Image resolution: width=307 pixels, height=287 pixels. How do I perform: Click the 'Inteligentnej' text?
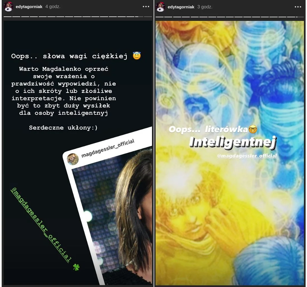click(233, 142)
